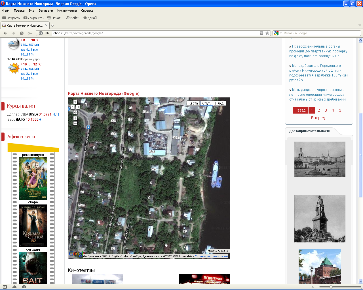Select the Карта Нижнего Новгорода tab
The height and width of the screenshot is (290, 363).
click(x=25, y=25)
